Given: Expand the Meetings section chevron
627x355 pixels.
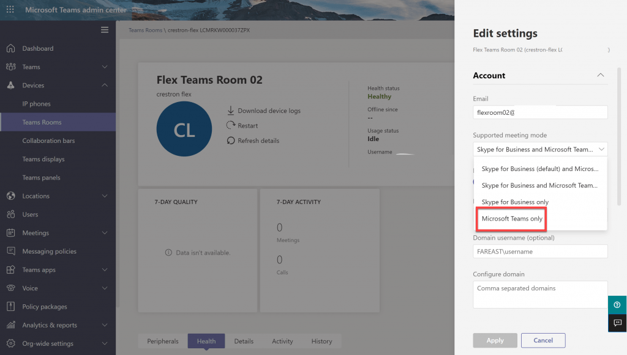Looking at the screenshot, I should click(105, 233).
